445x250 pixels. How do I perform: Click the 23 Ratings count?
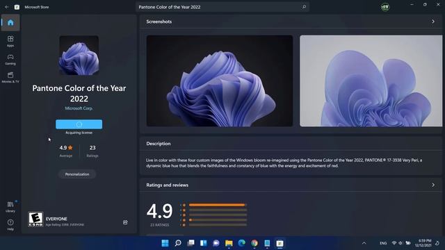pos(92,151)
